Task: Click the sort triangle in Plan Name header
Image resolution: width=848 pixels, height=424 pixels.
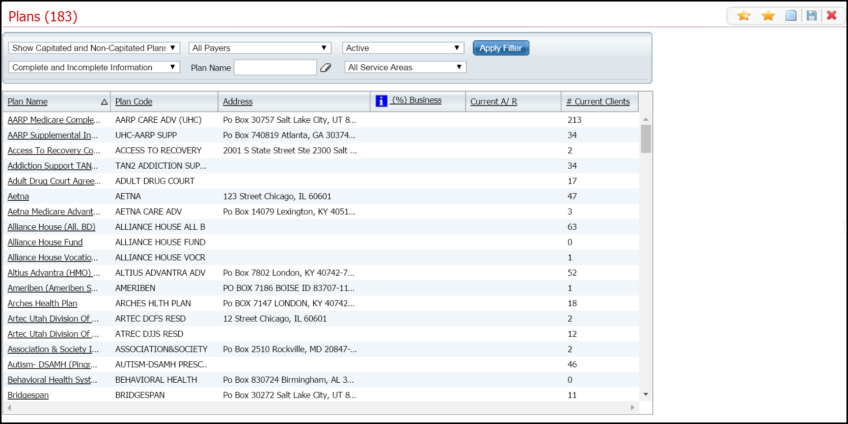Action: click(104, 102)
